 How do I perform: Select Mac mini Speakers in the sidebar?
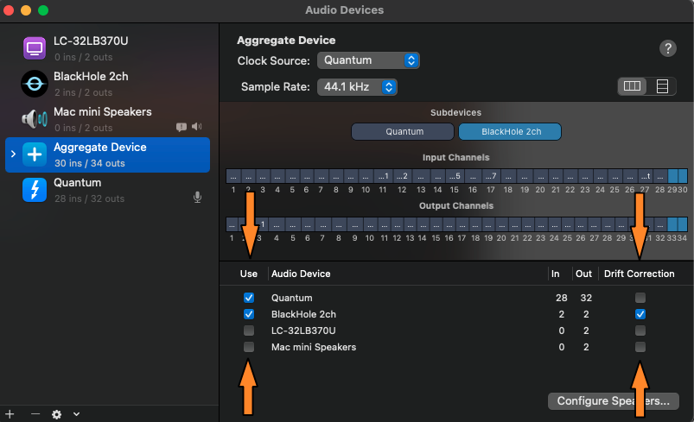tap(107, 119)
